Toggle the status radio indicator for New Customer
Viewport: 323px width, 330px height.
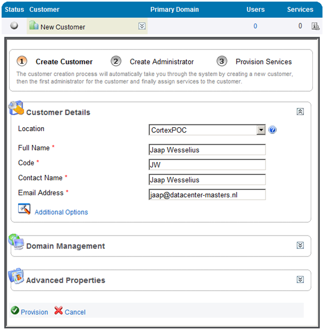pos(14,26)
